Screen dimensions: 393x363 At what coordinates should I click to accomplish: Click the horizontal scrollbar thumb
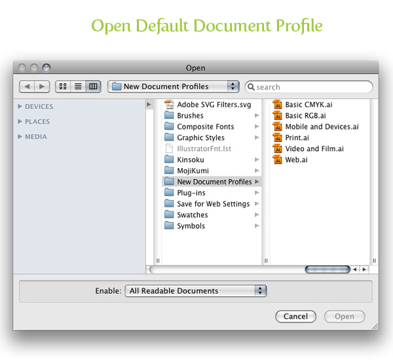[327, 269]
